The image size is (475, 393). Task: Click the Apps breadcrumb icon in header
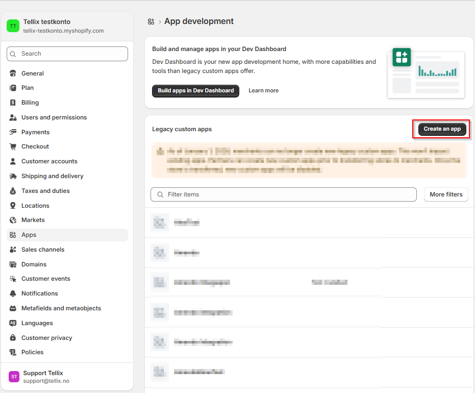click(151, 21)
